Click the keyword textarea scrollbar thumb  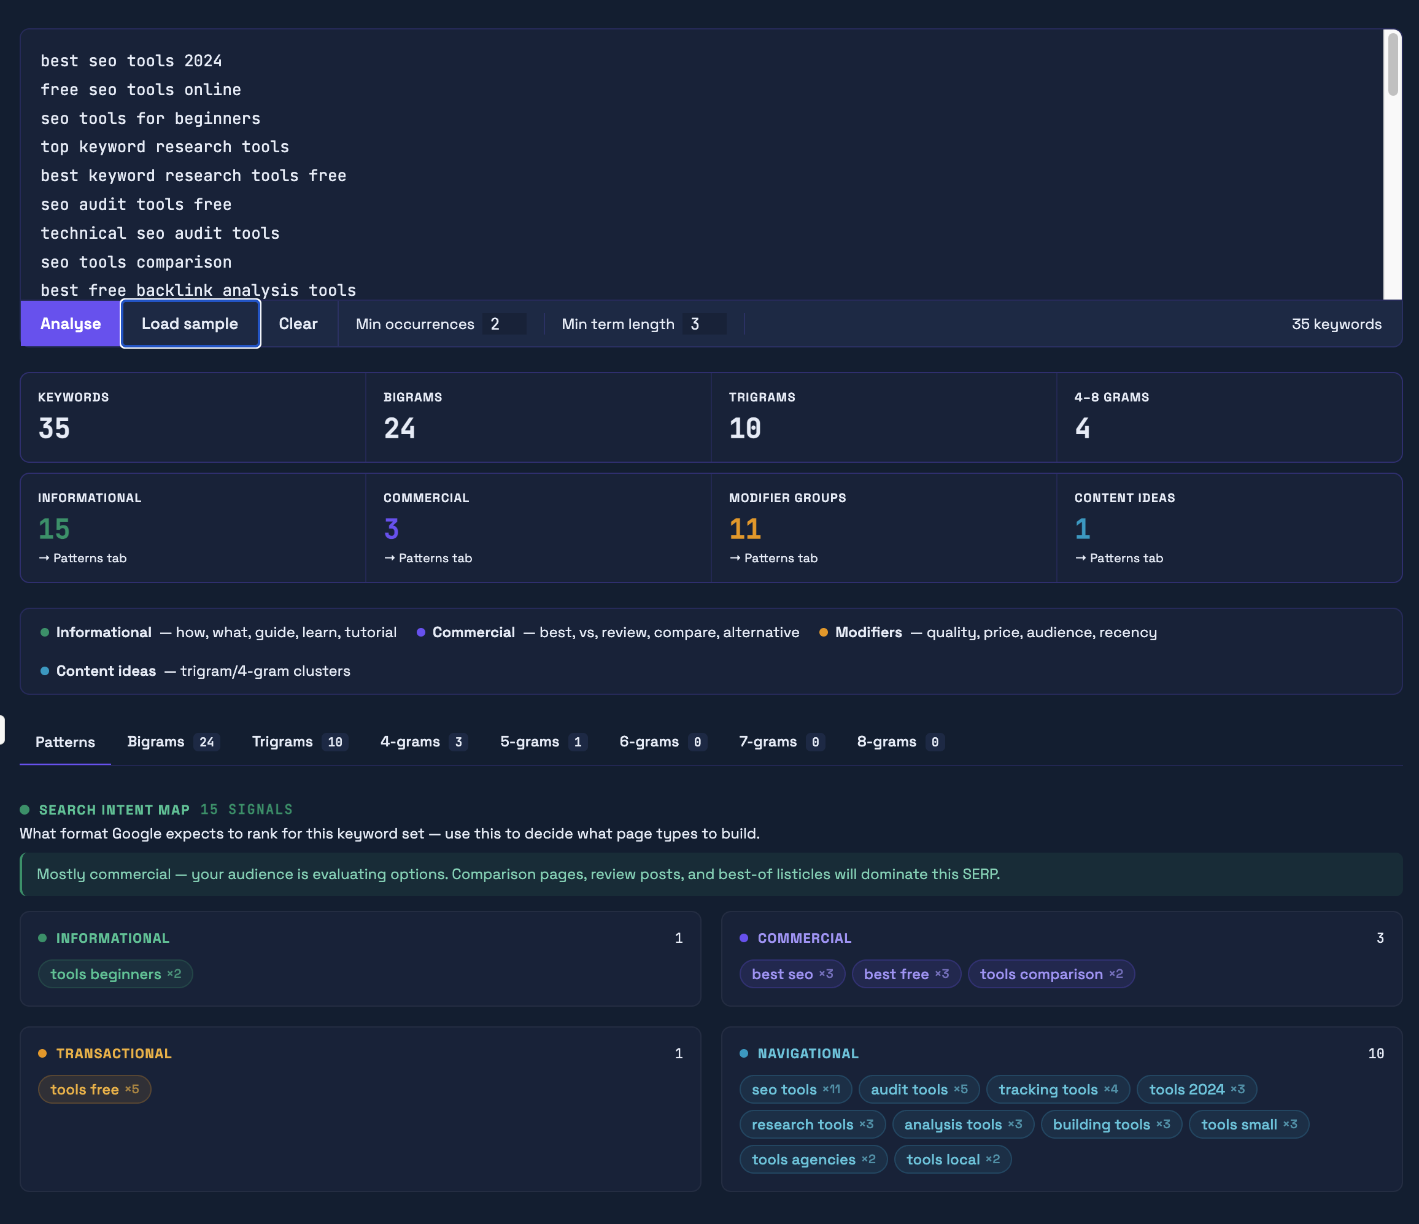(x=1392, y=64)
